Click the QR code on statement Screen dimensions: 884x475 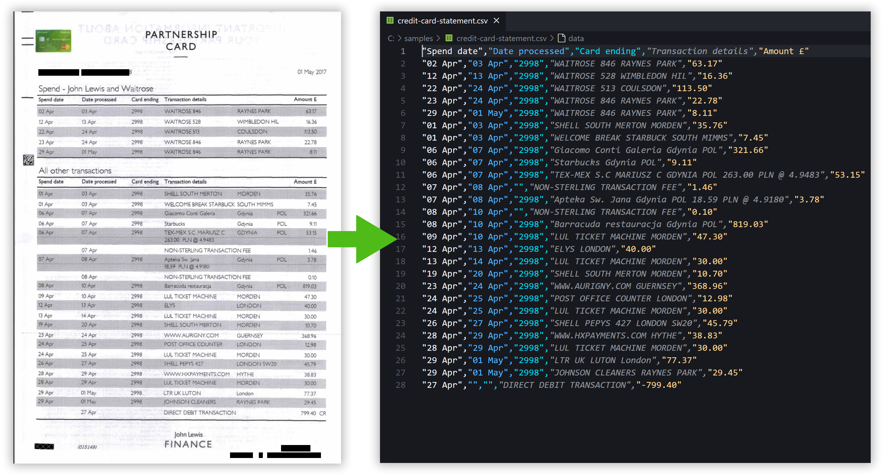[28, 159]
